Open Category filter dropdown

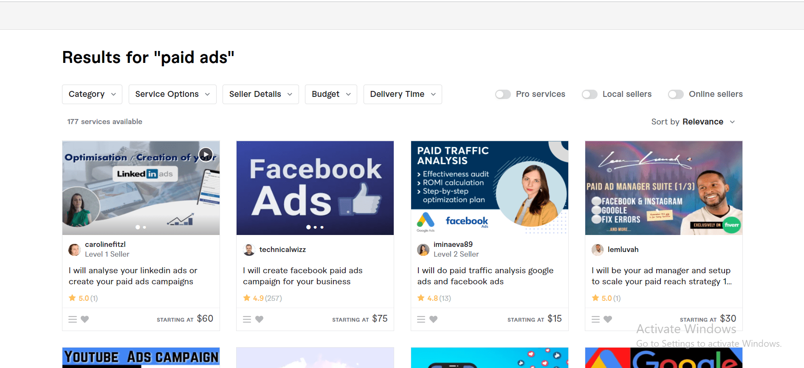tap(92, 94)
